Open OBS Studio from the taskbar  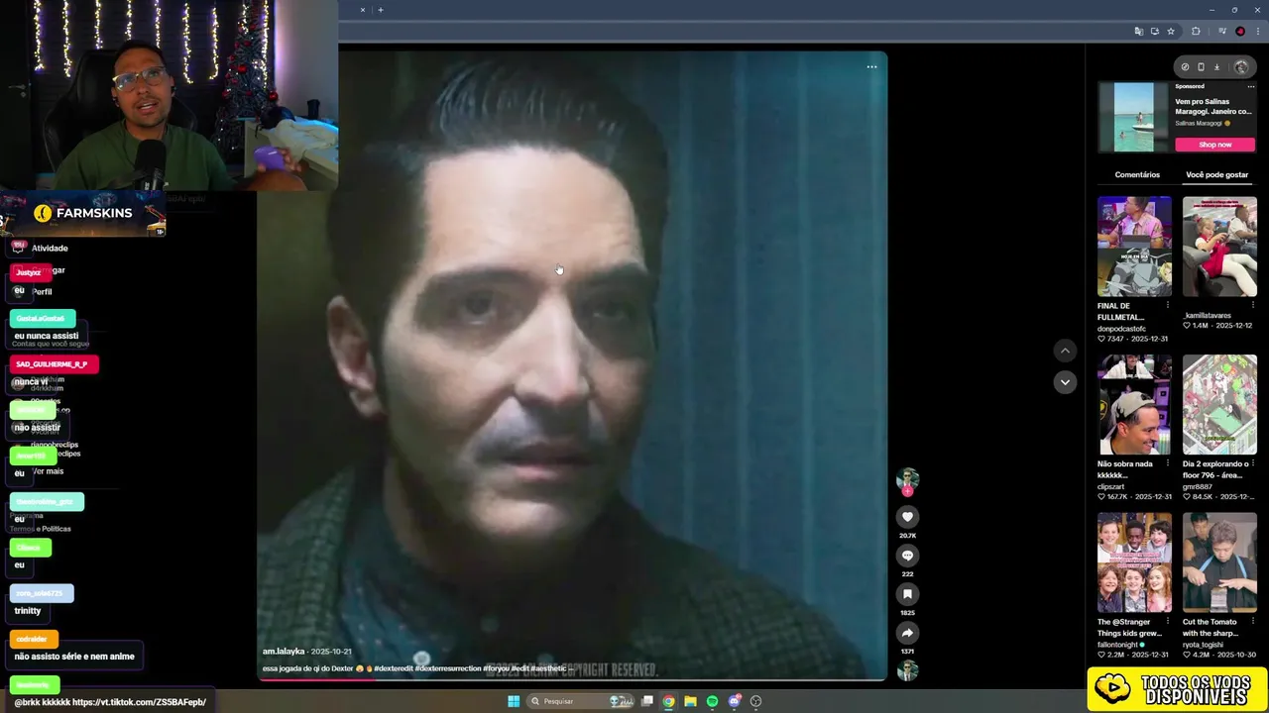pos(756,701)
